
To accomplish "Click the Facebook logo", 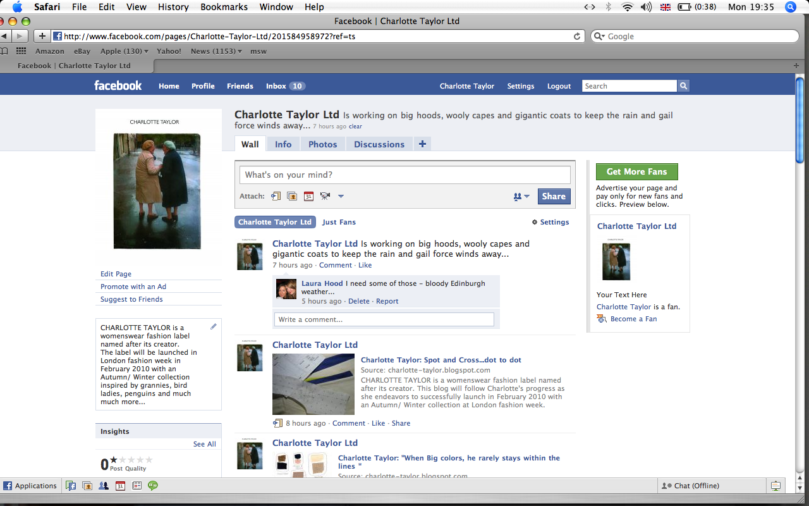I will click(118, 85).
